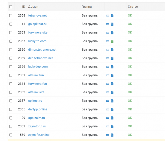Click the chain link icon for splitest.ru
The width and height of the screenshot is (165, 141).
[x=107, y=101]
